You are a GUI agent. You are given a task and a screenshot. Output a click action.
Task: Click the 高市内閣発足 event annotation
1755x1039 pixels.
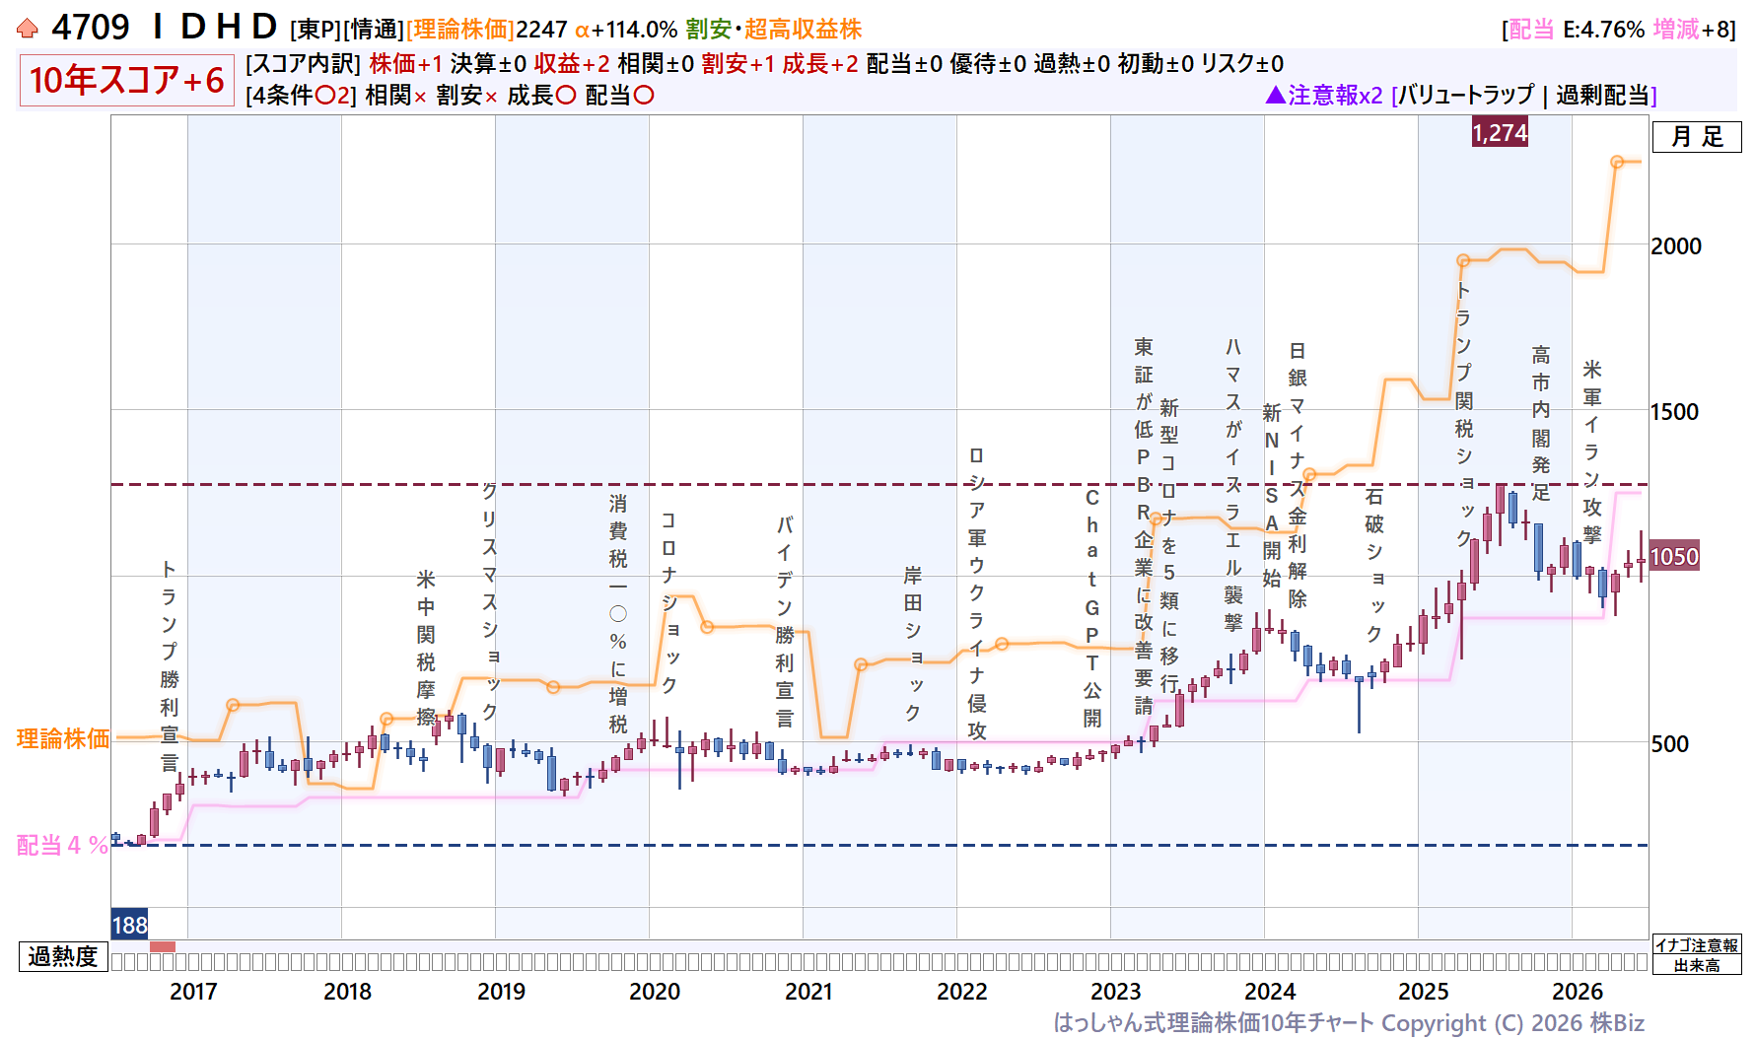point(1541,424)
